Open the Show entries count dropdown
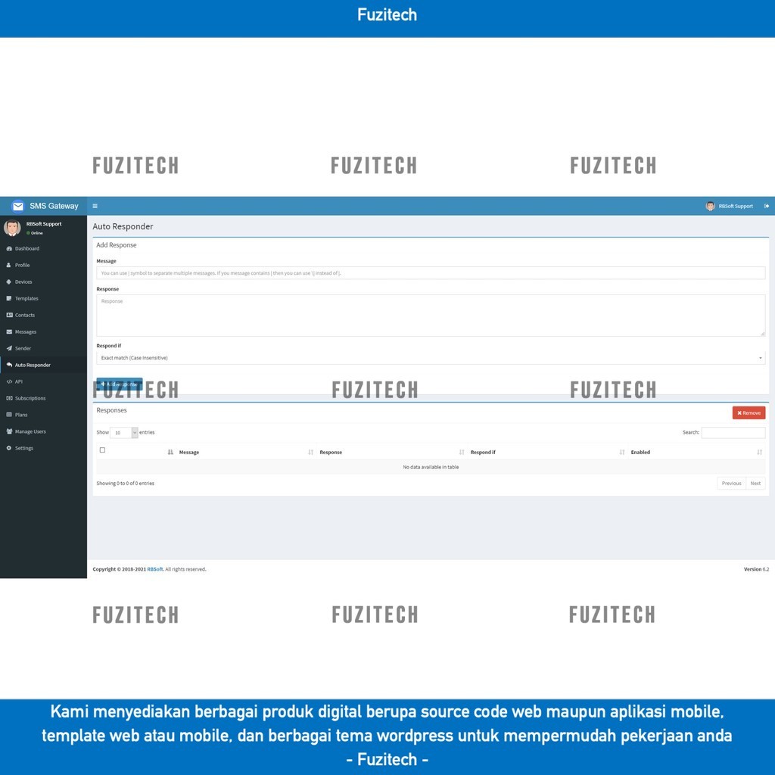This screenshot has width=775, height=775. coord(123,432)
